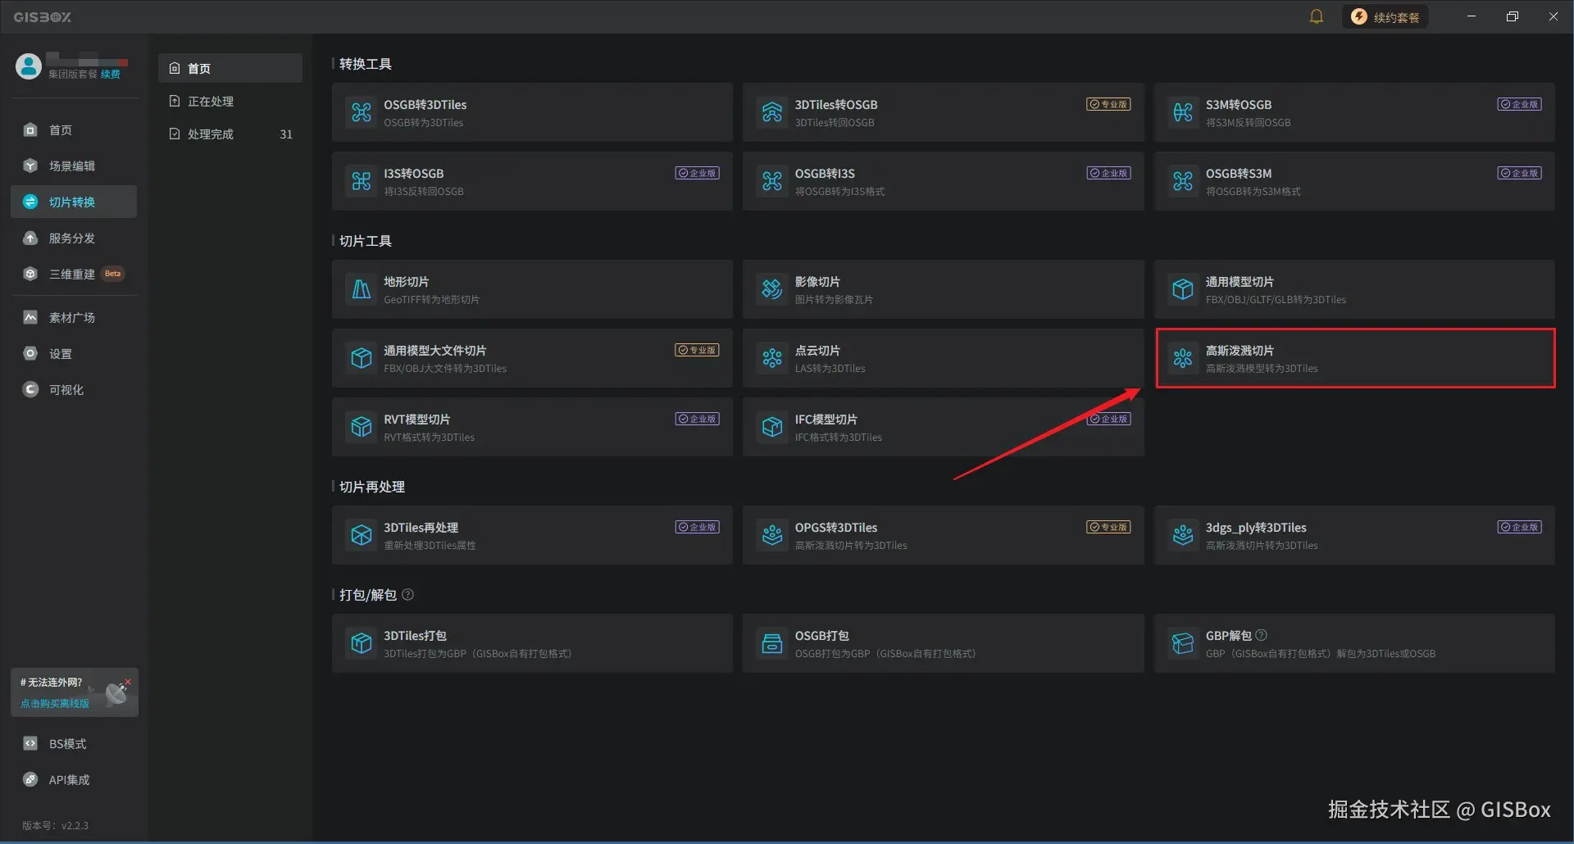Click the 专业版 badge on 通用模型大文件切片
The image size is (1574, 844).
click(x=697, y=350)
